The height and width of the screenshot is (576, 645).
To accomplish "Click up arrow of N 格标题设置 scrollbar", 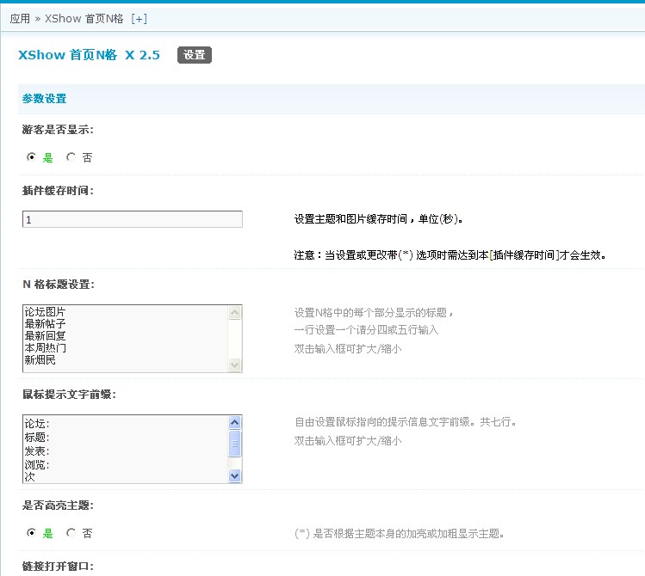I will click(235, 313).
